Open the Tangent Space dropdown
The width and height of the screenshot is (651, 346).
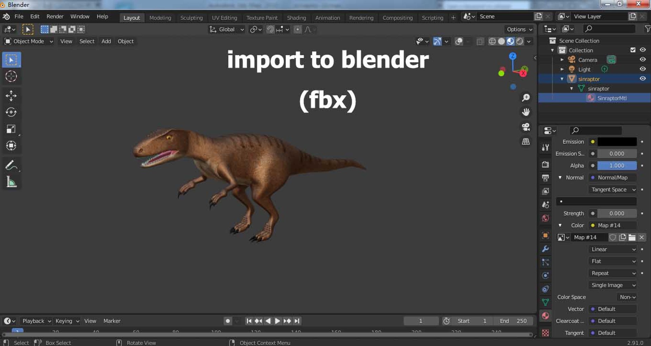click(613, 190)
